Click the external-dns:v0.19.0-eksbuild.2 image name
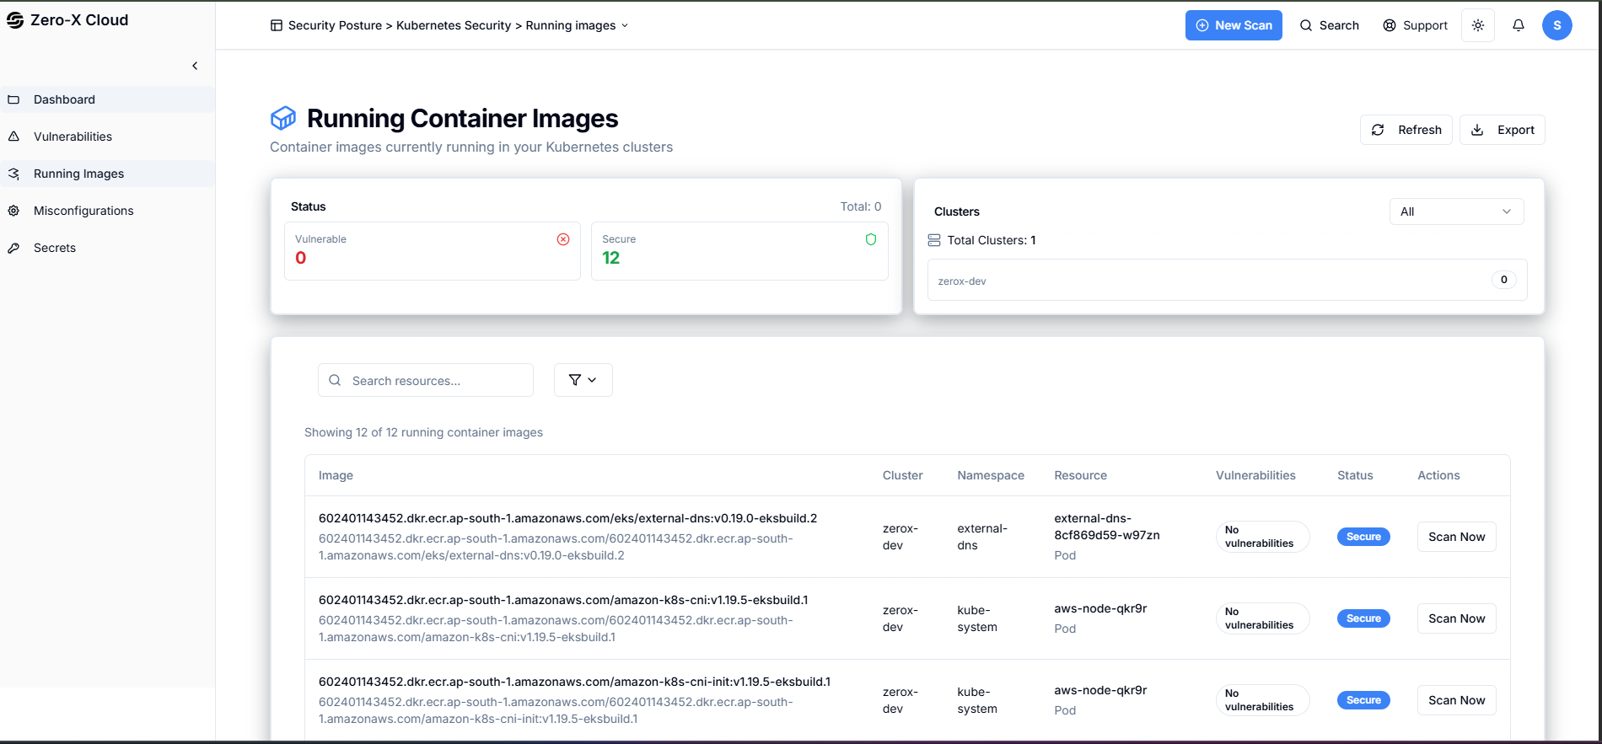 click(567, 518)
